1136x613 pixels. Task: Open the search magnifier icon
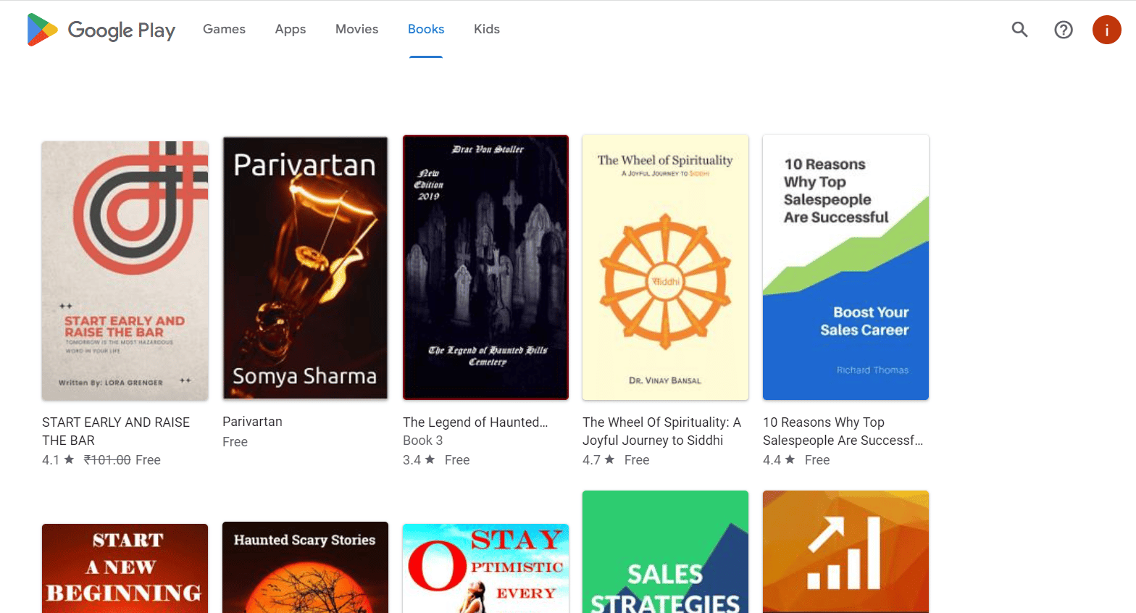pos(1019,30)
